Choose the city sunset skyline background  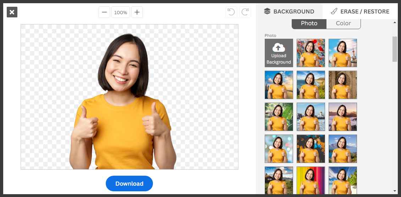(x=279, y=85)
